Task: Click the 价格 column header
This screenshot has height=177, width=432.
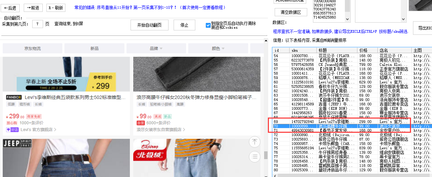Action: pyautogui.click(x=368, y=50)
